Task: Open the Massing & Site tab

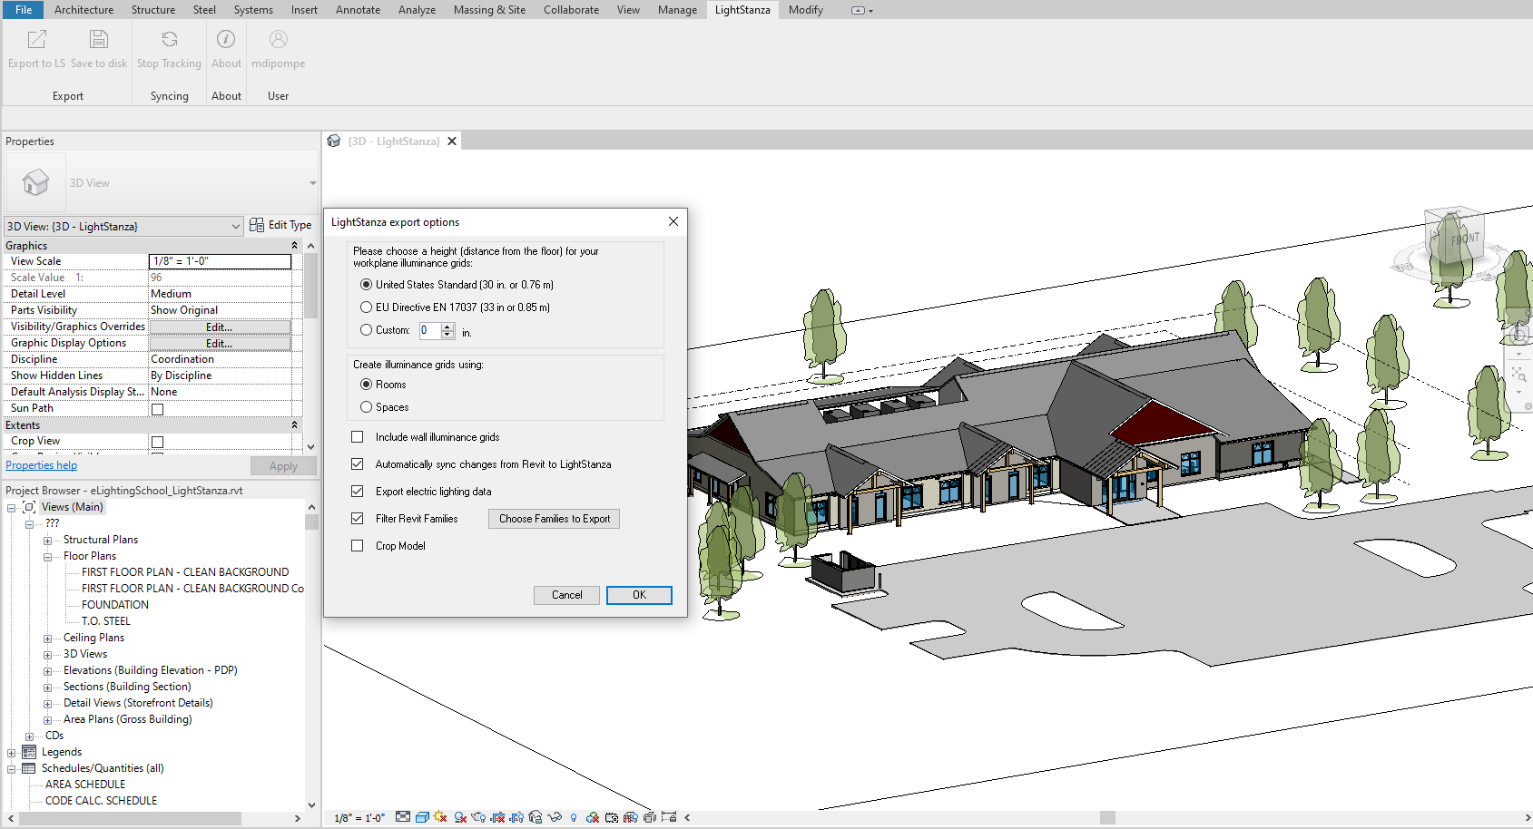Action: tap(489, 10)
